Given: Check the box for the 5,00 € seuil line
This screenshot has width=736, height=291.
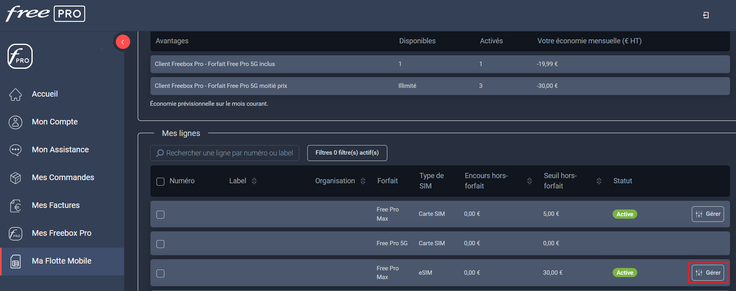Looking at the screenshot, I should (160, 215).
